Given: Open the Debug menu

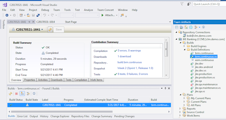Looking at the screenshot, I should tap(45, 10).
